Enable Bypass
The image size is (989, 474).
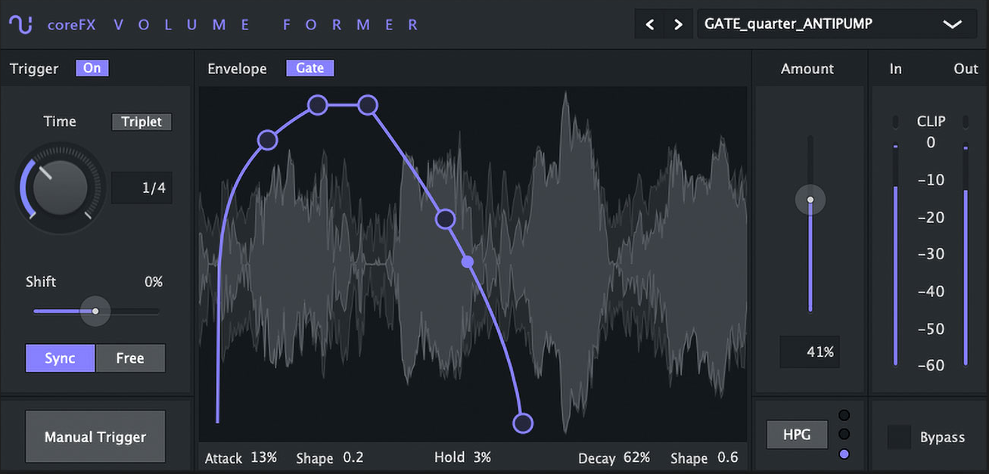tap(900, 437)
